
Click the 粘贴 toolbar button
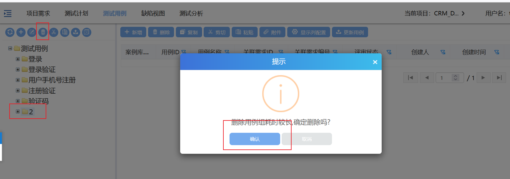point(245,32)
